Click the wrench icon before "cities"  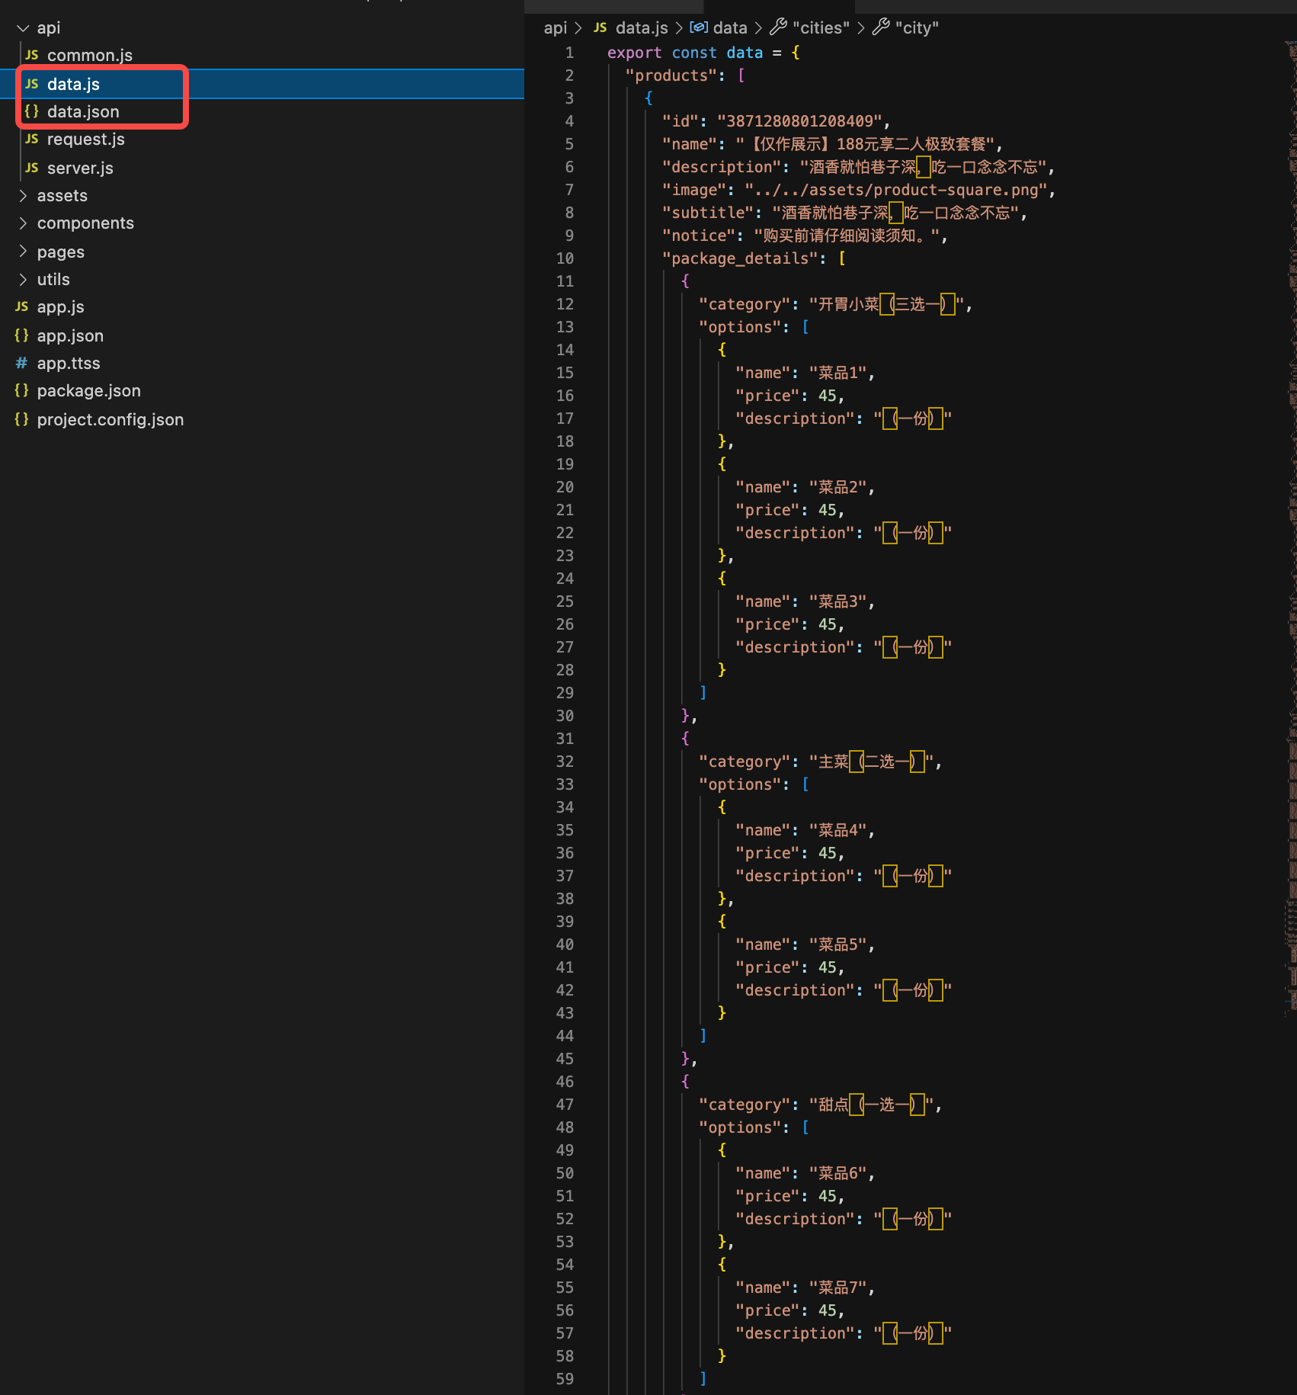click(x=778, y=27)
